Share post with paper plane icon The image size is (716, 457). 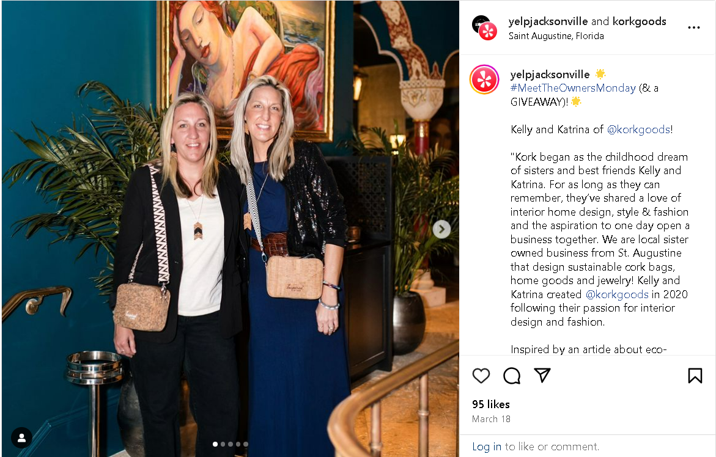[542, 375]
